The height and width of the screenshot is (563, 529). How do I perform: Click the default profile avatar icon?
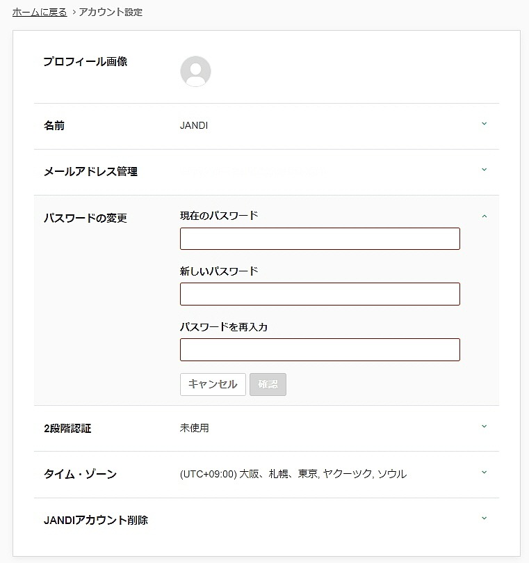pos(195,71)
